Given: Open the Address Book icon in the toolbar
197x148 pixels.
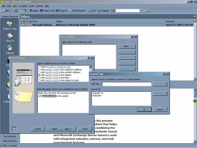Looking at the screenshot, I should point(113,11).
